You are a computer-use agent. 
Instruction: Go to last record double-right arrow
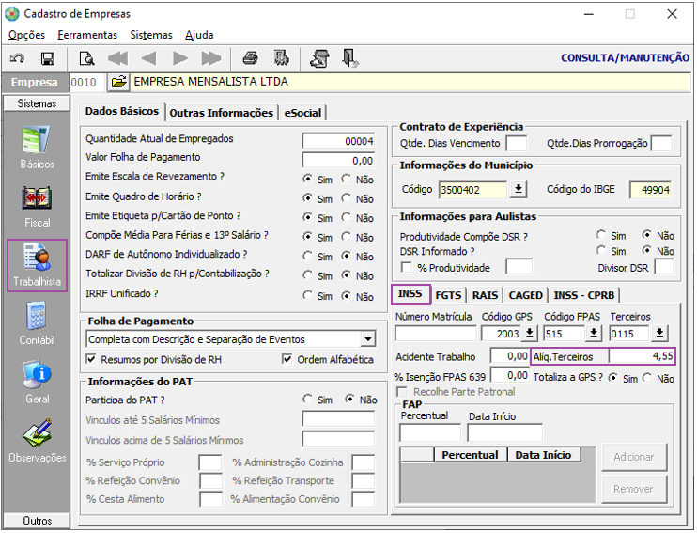point(211,58)
